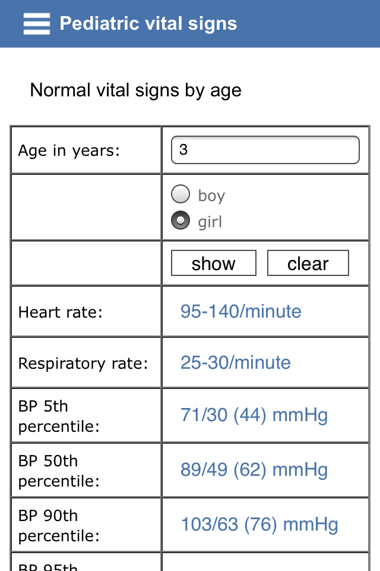Open the hamburger menu icon
This screenshot has height=571, width=380.
tap(37, 24)
